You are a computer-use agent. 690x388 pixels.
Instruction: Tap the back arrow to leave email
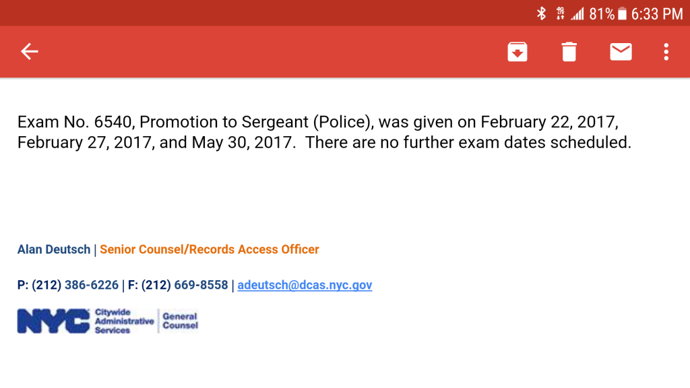click(x=29, y=52)
